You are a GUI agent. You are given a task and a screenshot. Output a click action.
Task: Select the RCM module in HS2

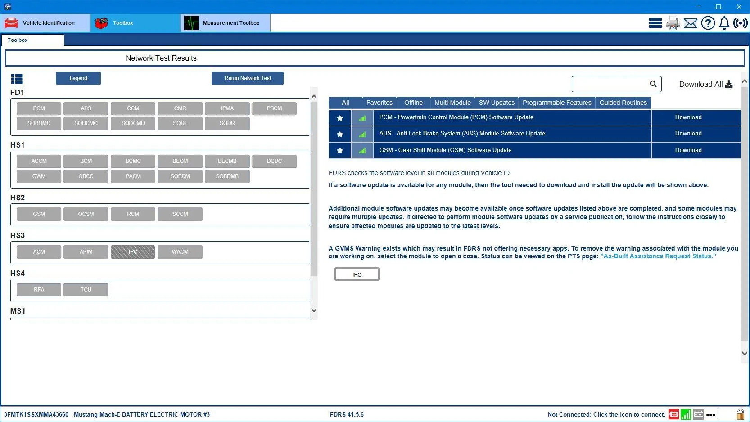point(133,214)
